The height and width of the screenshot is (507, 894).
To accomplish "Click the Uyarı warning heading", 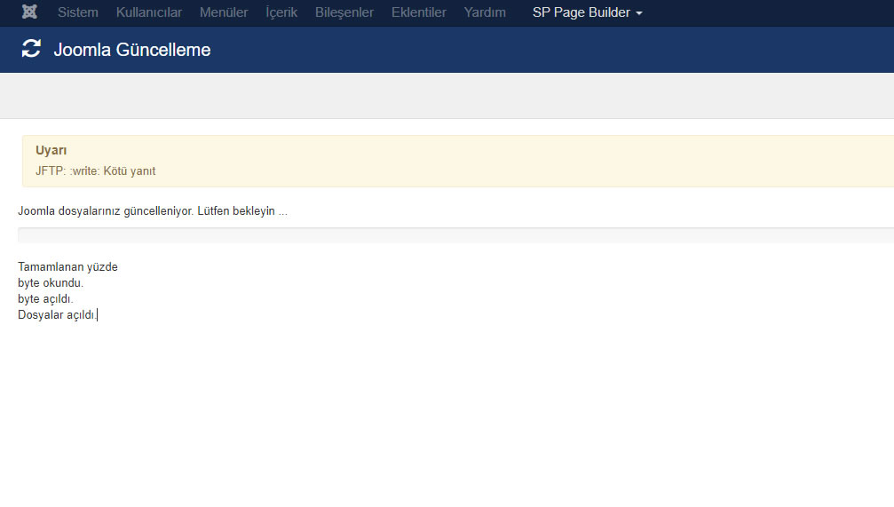I will click(x=51, y=150).
